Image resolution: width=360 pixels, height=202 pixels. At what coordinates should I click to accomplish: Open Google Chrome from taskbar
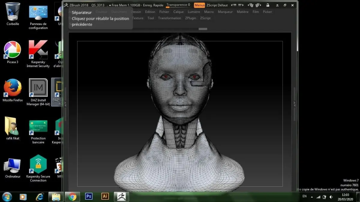click(72, 197)
